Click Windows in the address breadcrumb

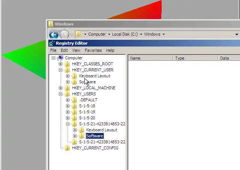[x=152, y=34]
